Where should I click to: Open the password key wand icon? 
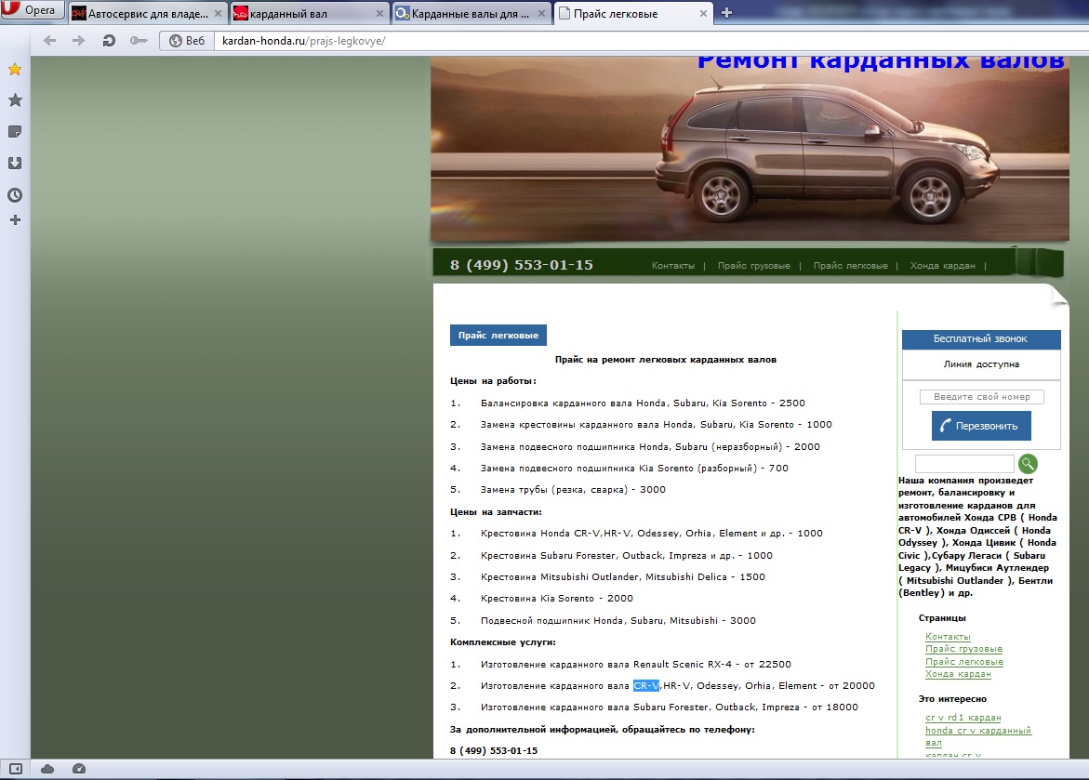[139, 41]
